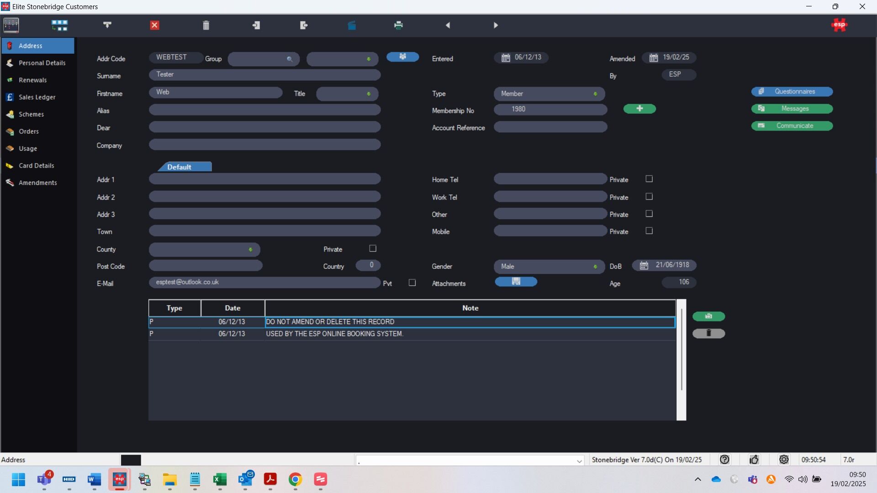
Task: Enable the E-Mail Pvt checkbox
Action: coord(412,283)
